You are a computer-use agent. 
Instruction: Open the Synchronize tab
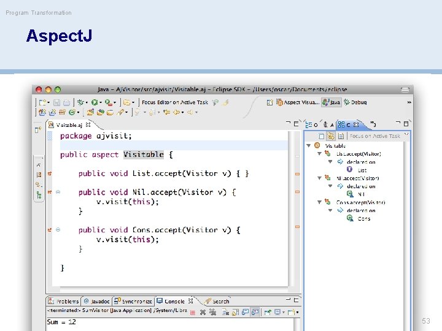coord(133,301)
